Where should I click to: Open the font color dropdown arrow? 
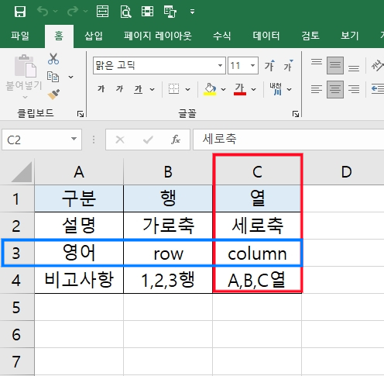(254, 89)
